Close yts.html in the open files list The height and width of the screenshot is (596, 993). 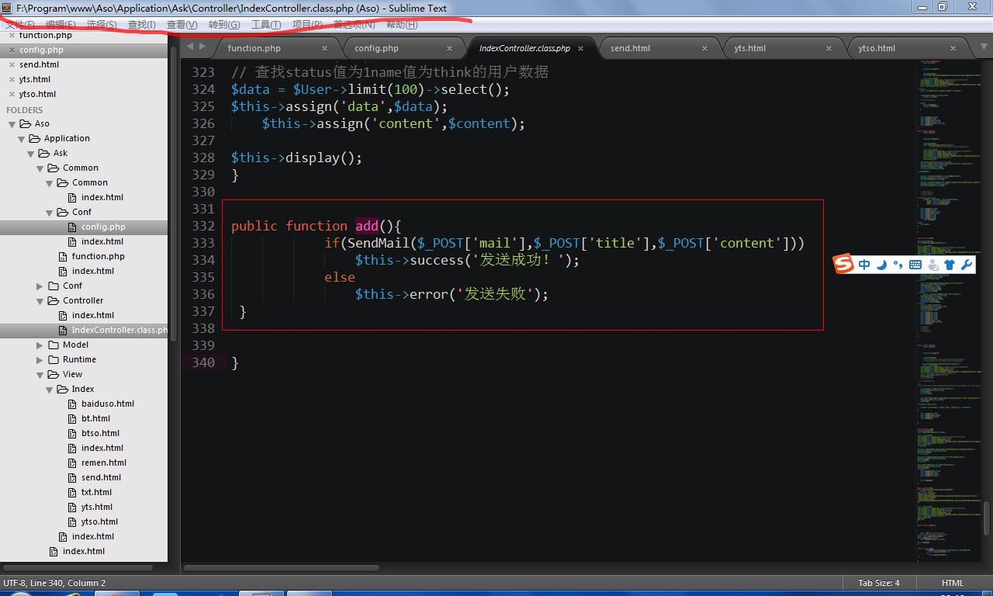click(12, 79)
